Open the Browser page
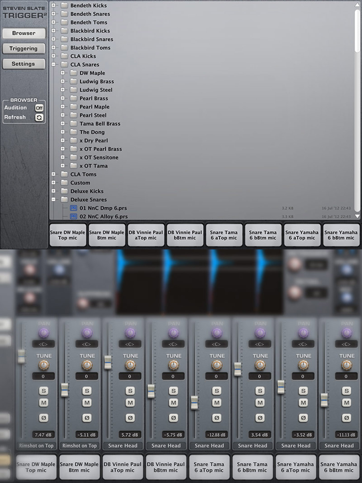The image size is (362, 483). coord(24,33)
